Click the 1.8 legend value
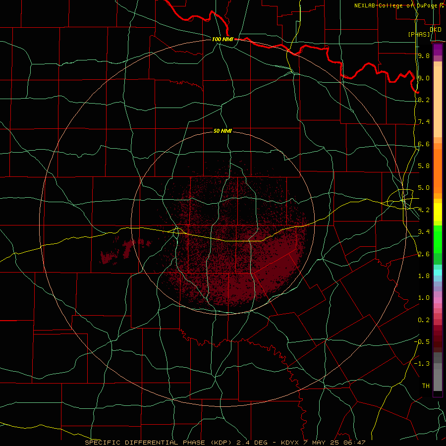446x446 pixels. tap(424, 276)
